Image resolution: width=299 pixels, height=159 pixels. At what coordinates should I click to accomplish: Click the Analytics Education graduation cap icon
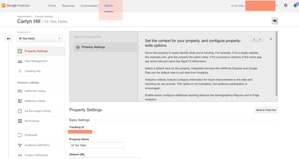click(x=274, y=21)
